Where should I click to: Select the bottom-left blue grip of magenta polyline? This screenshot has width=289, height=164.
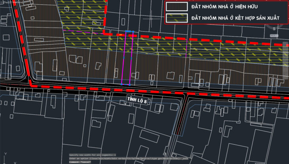point(122,84)
